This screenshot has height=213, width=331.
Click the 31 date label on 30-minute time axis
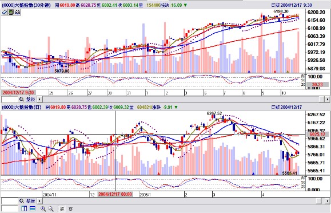(x=129, y=93)
